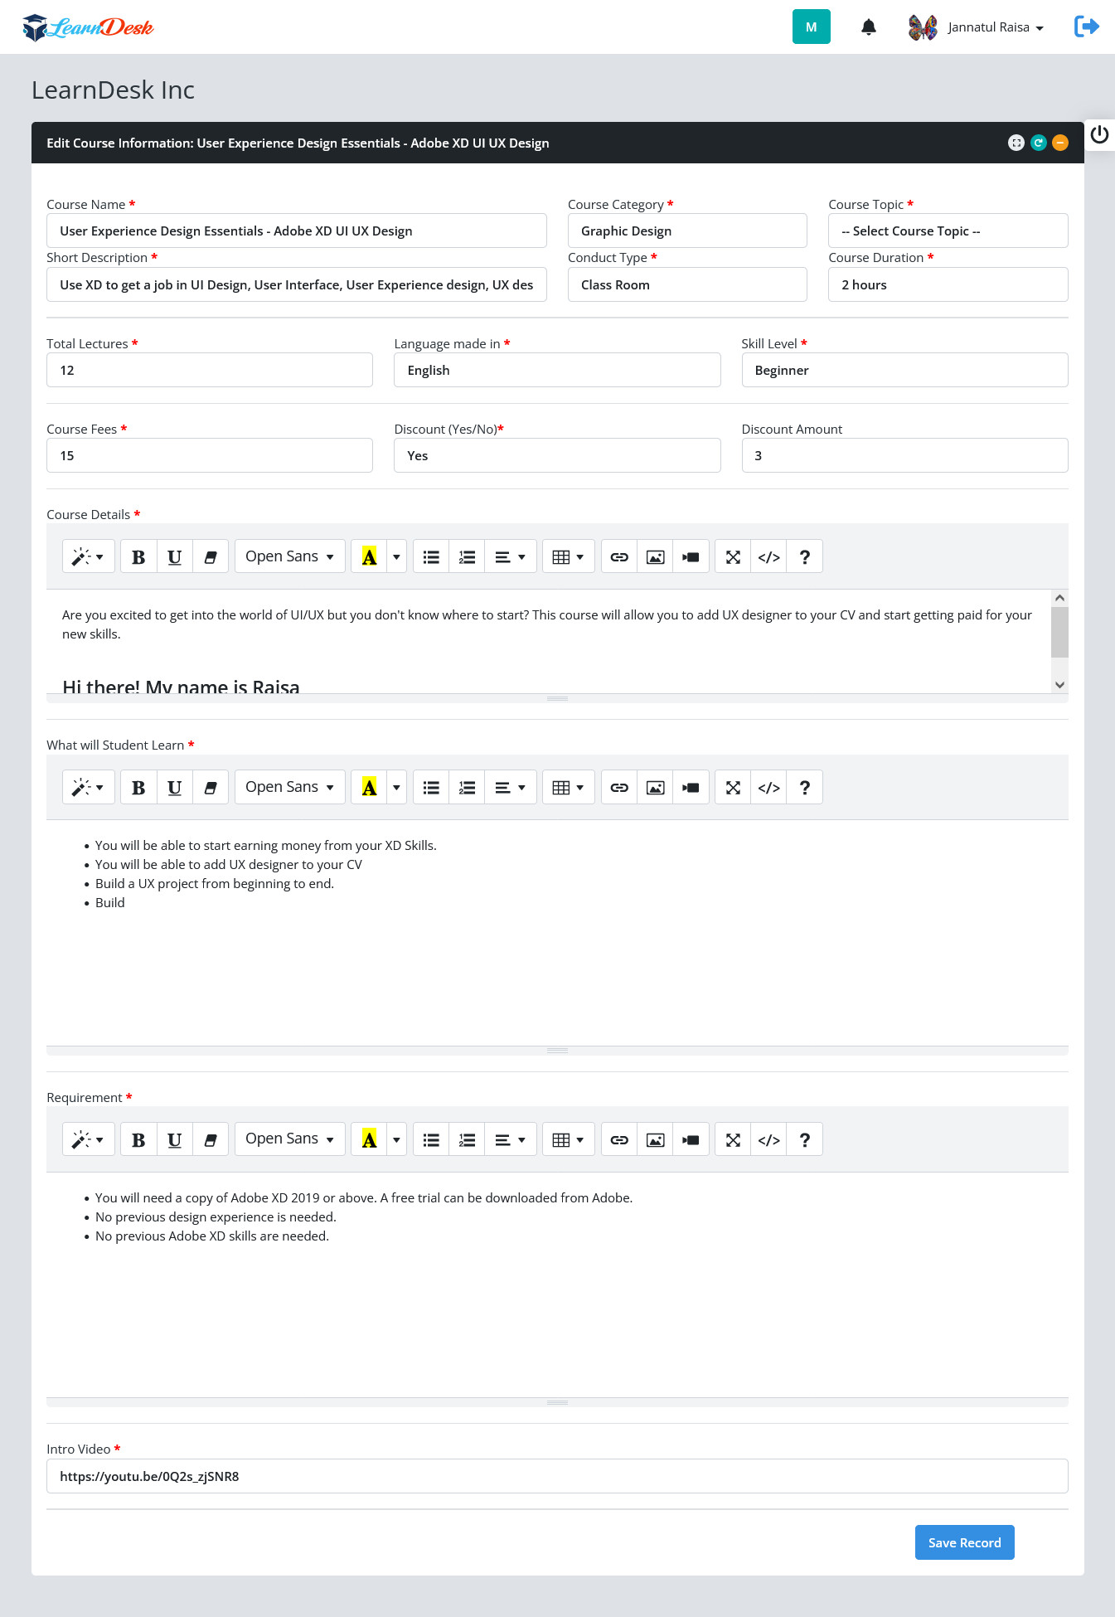Image resolution: width=1115 pixels, height=1617 pixels.
Task: Open full screen mode in Requirement editor
Action: [733, 1140]
